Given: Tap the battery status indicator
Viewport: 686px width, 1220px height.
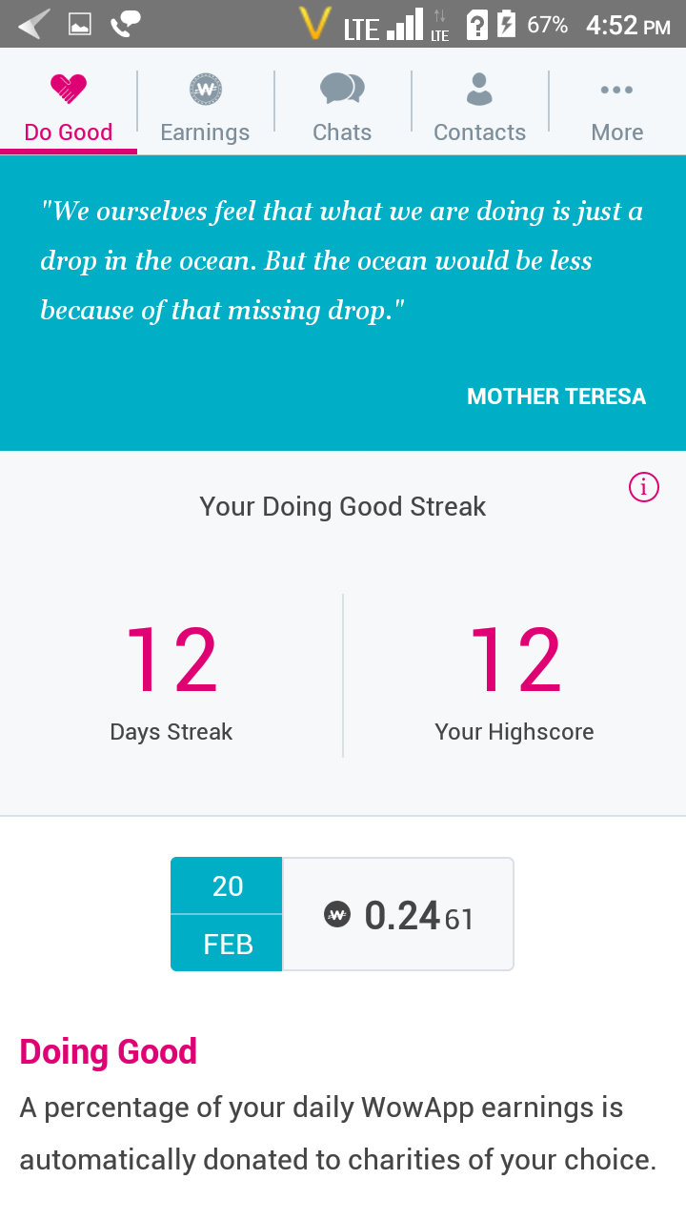Looking at the screenshot, I should pyautogui.click(x=507, y=24).
